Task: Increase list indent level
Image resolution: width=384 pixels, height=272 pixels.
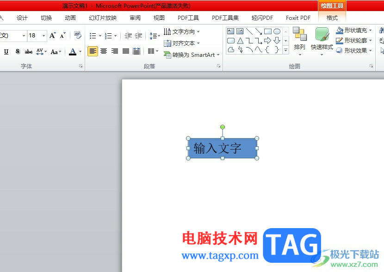Action: pyautogui.click(x=138, y=36)
